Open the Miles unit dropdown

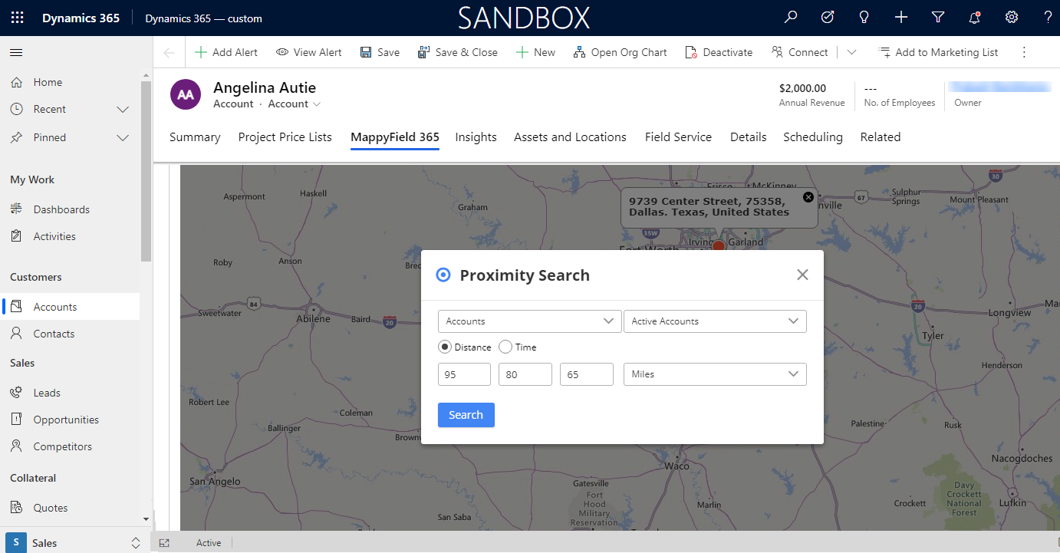pos(715,374)
